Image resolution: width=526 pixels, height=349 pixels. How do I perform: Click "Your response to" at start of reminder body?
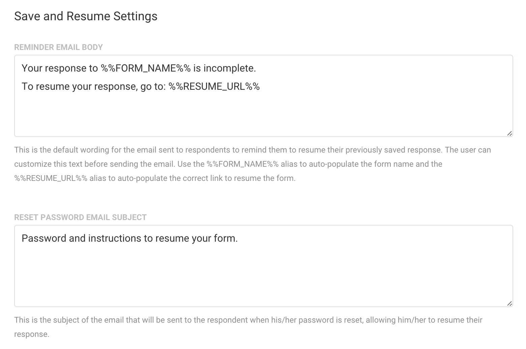coord(60,69)
